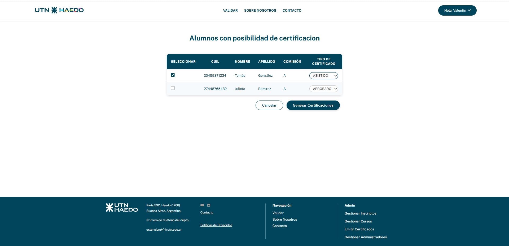Click the Navegación footer heading
509x246 pixels.
(282, 206)
